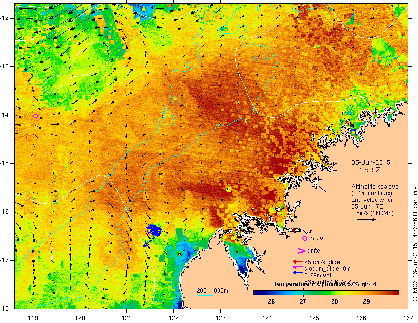Click longitude label 119 on the axis

33,318
